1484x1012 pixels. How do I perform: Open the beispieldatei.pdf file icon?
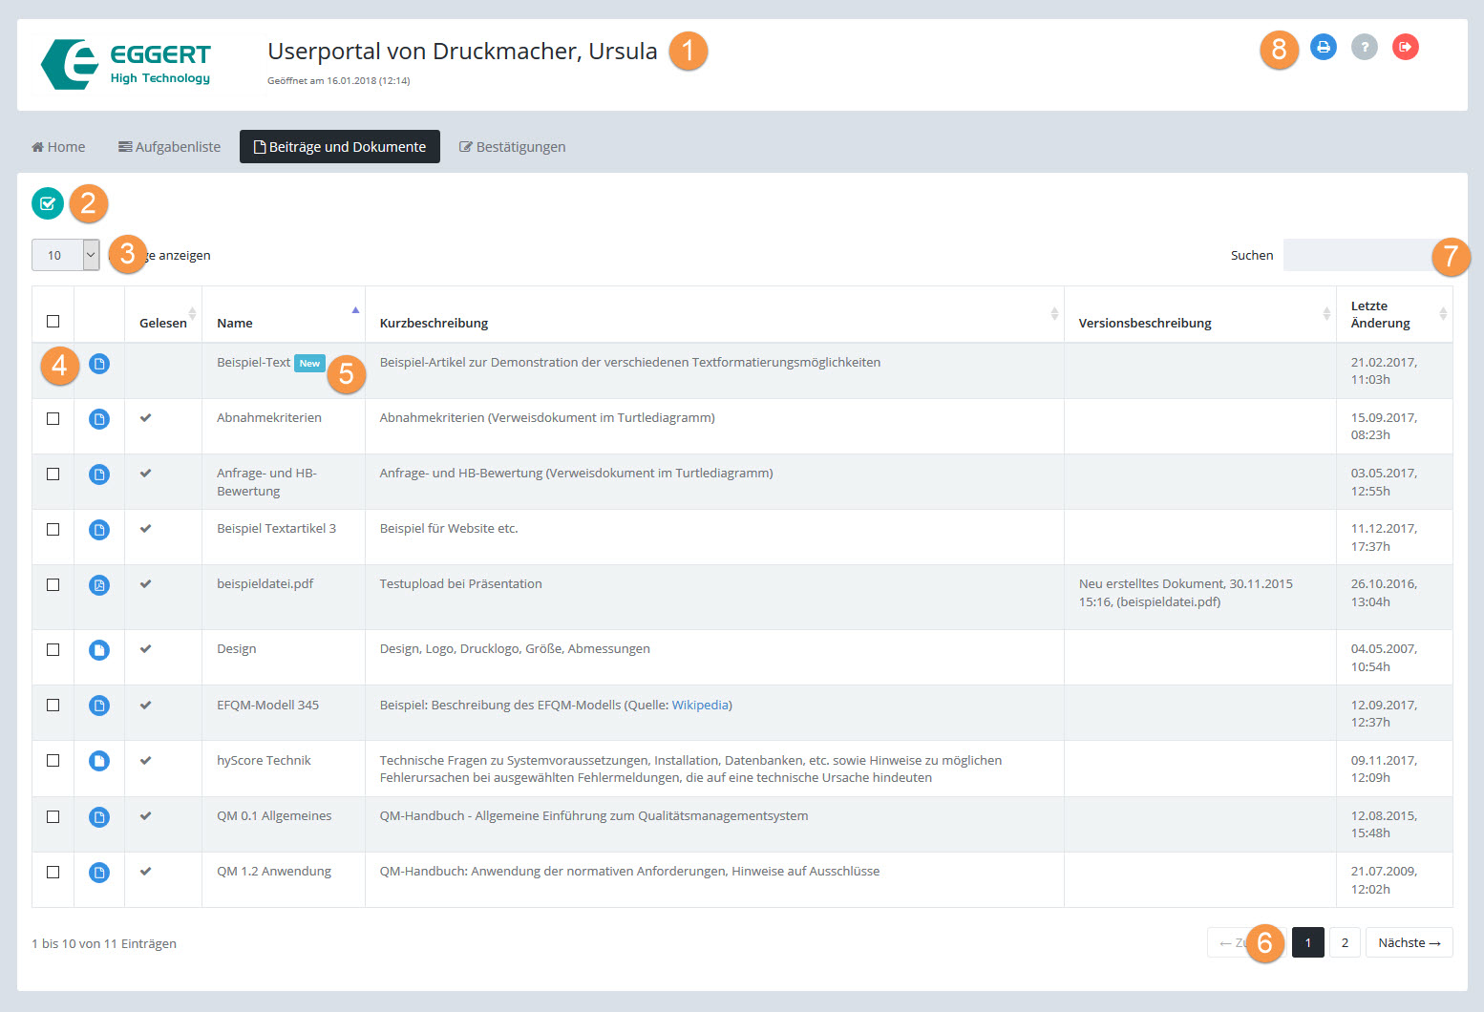pos(99,585)
